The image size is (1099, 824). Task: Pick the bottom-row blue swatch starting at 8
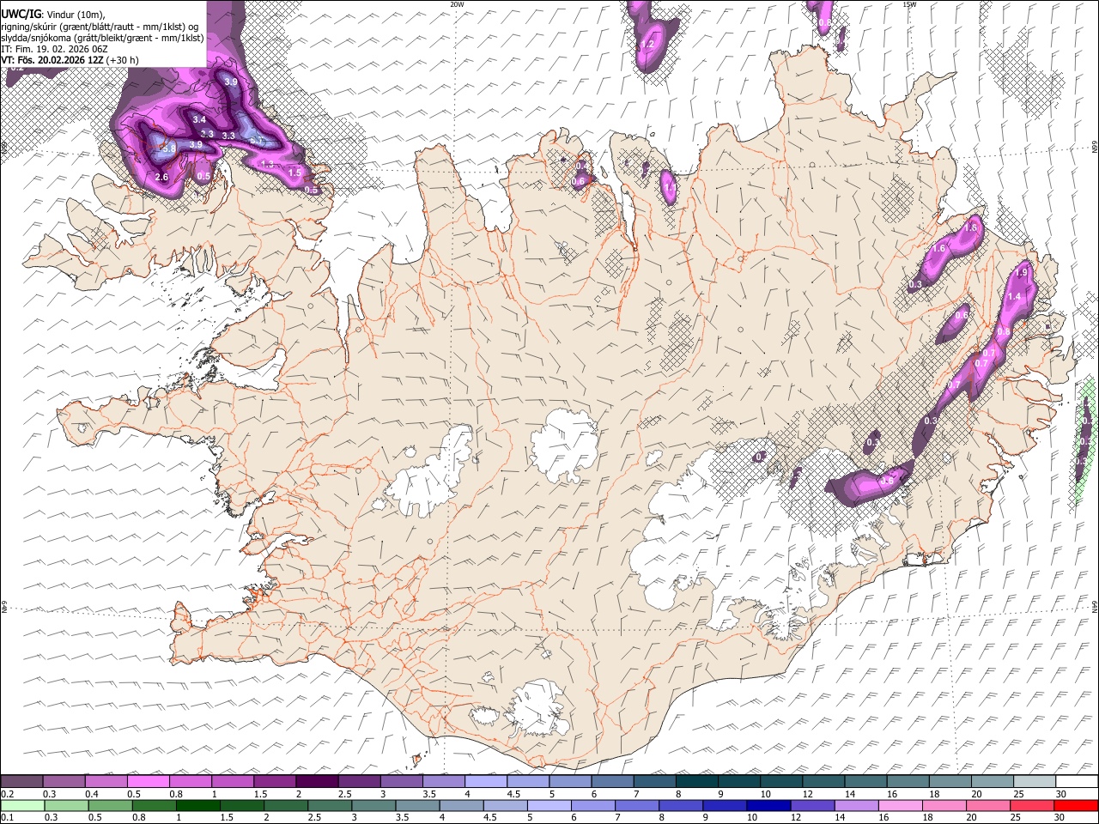click(x=680, y=805)
